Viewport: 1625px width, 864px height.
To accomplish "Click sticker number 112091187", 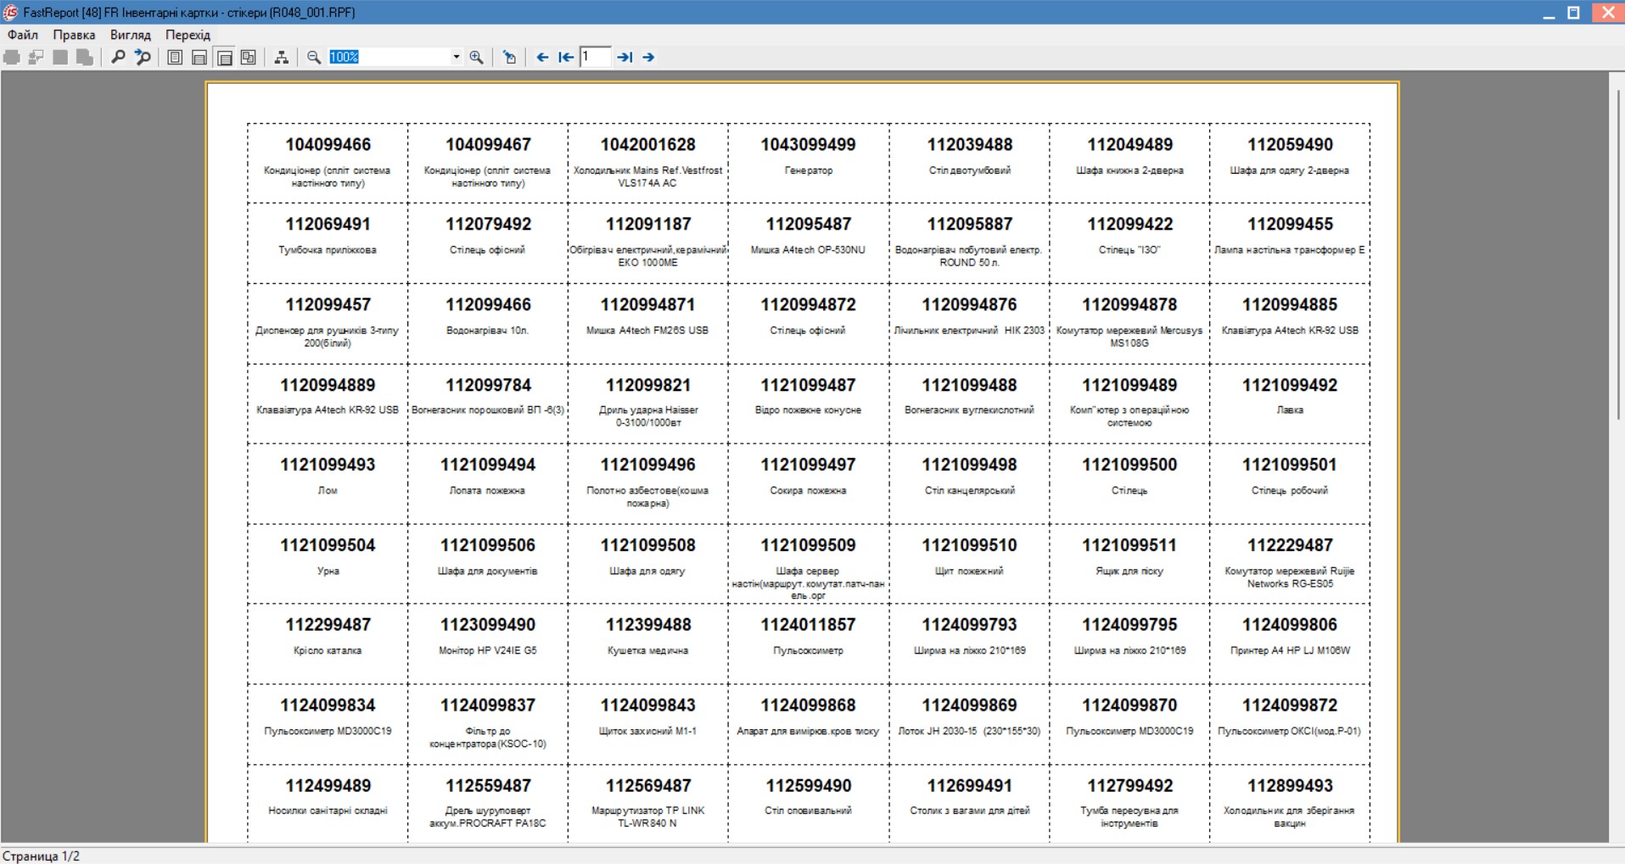I will point(648,225).
